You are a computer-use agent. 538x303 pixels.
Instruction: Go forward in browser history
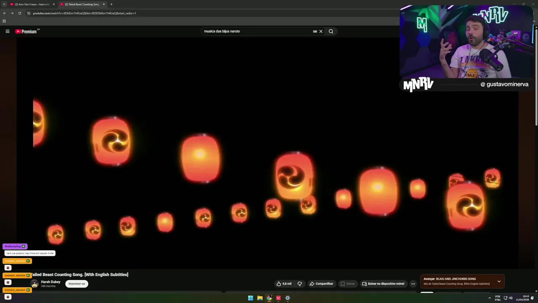12,13
